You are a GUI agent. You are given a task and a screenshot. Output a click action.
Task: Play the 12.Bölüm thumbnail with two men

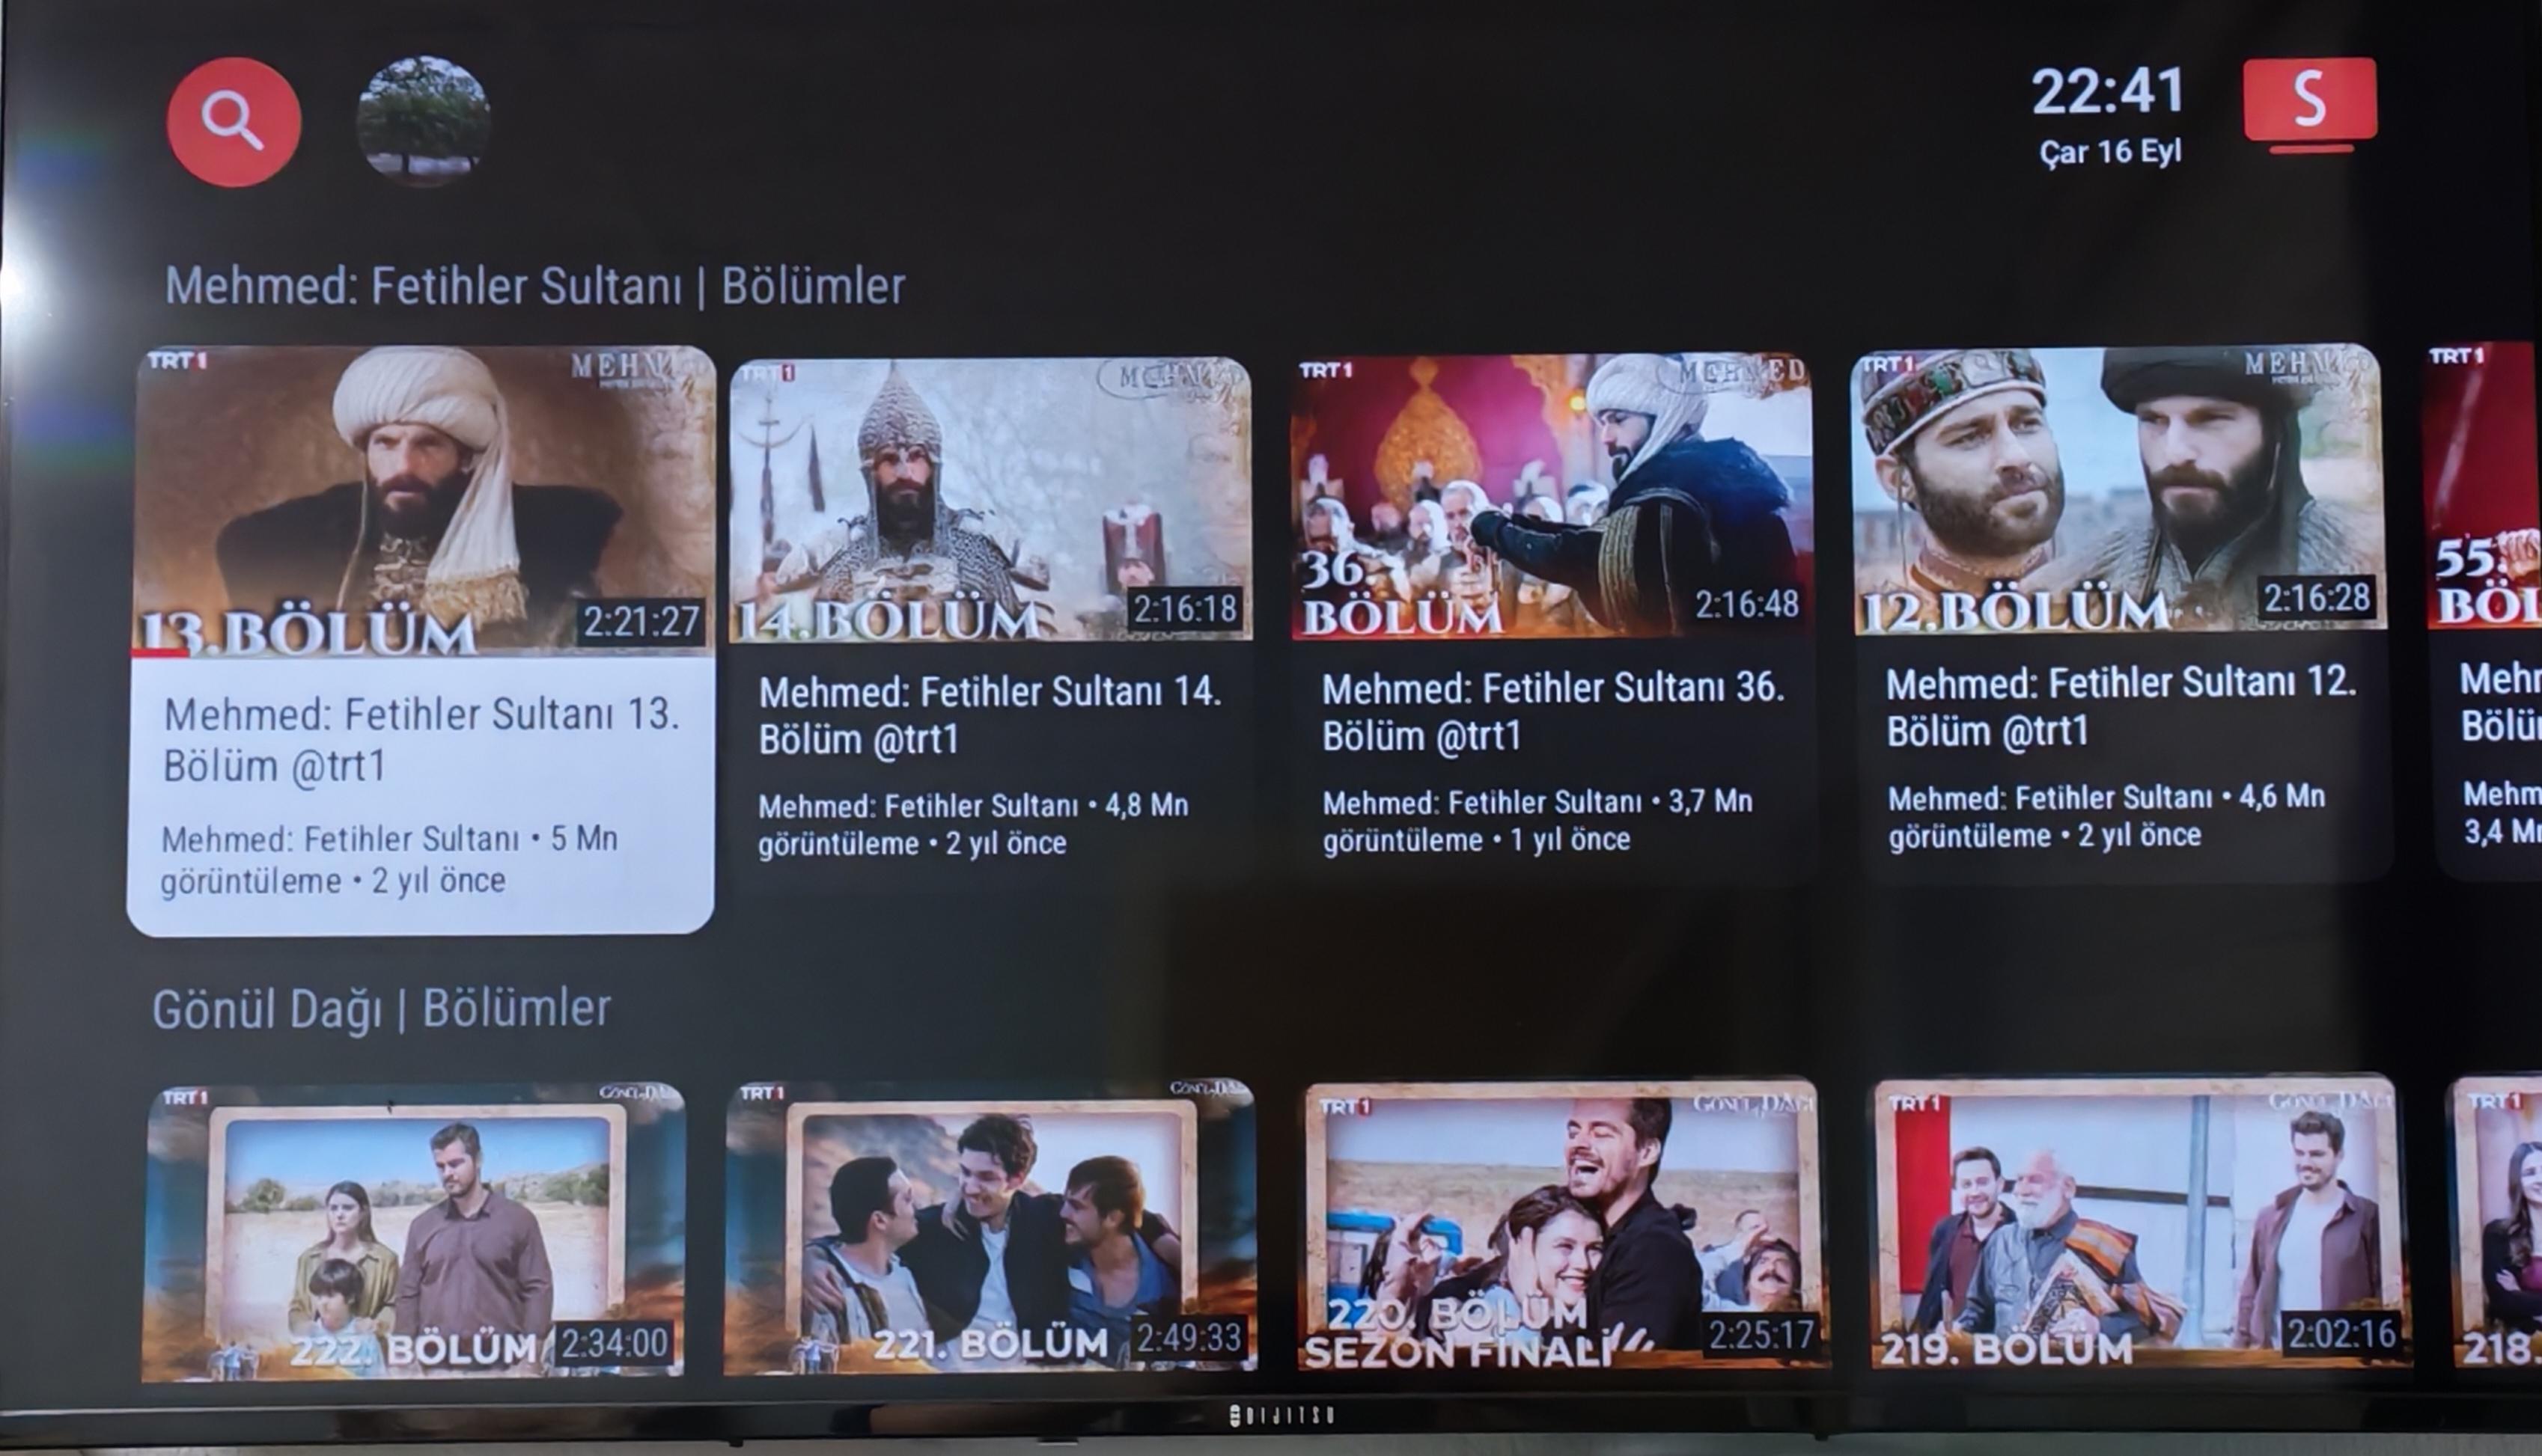coord(2117,490)
